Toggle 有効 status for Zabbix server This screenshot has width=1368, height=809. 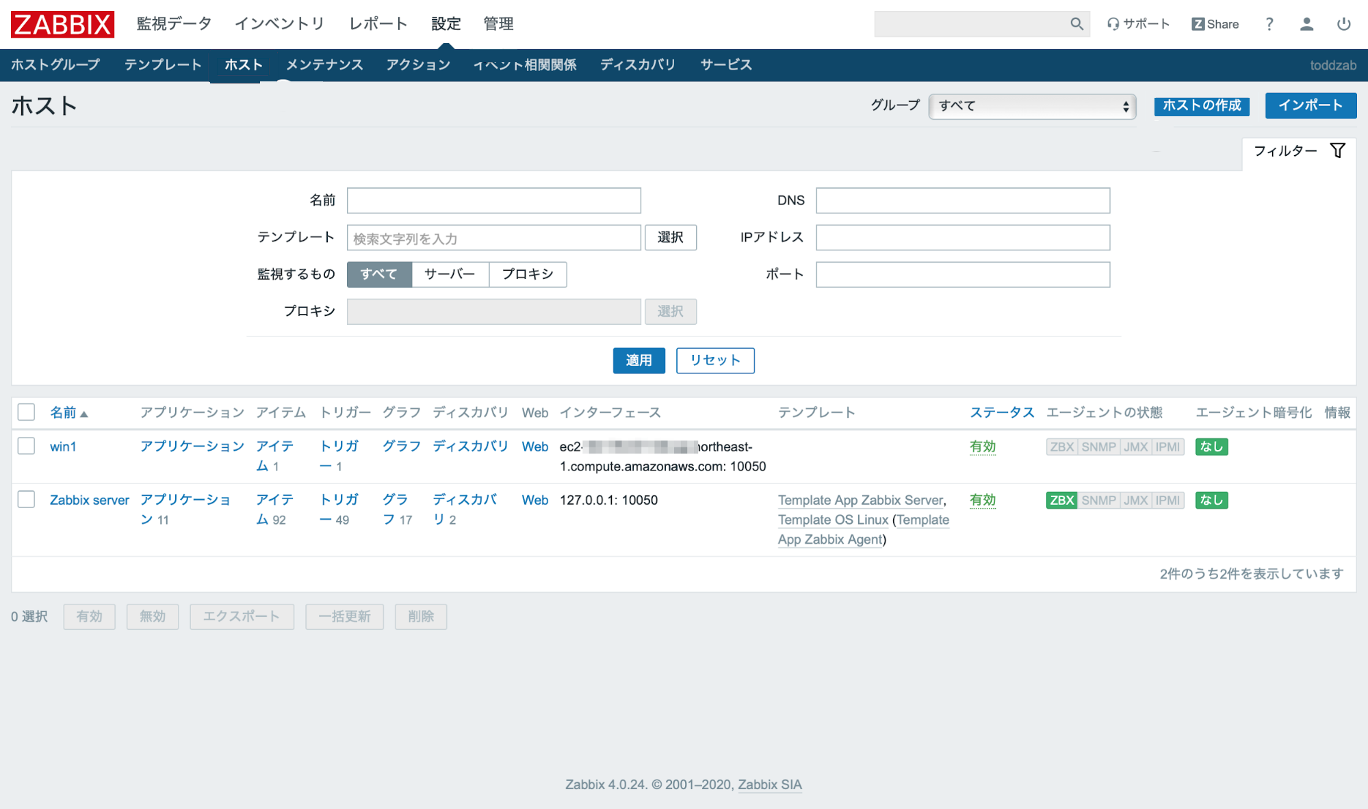pyautogui.click(x=983, y=500)
